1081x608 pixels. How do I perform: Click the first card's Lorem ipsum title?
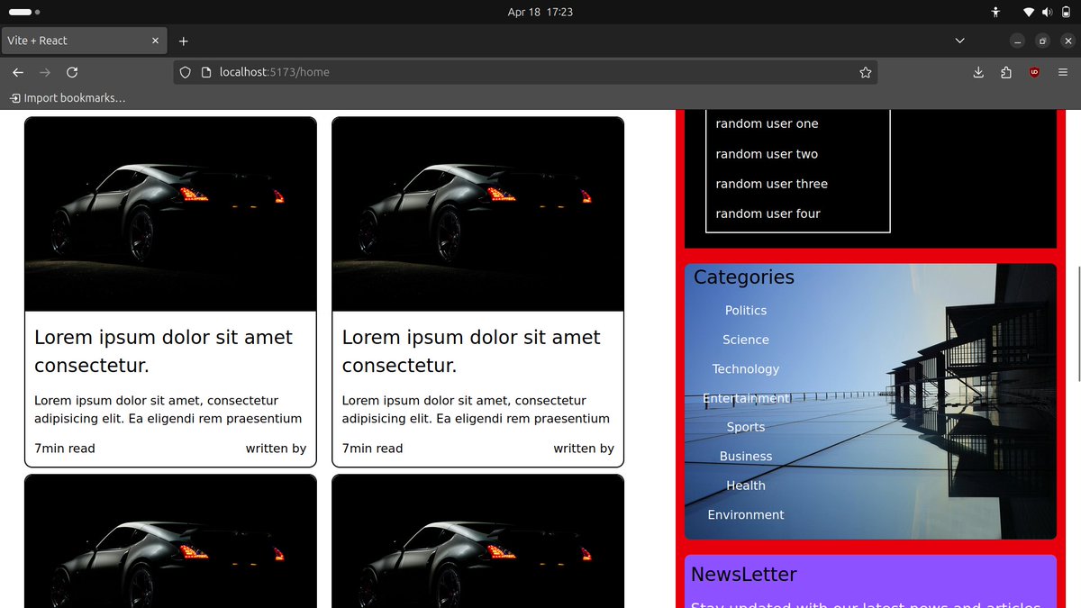(x=164, y=351)
